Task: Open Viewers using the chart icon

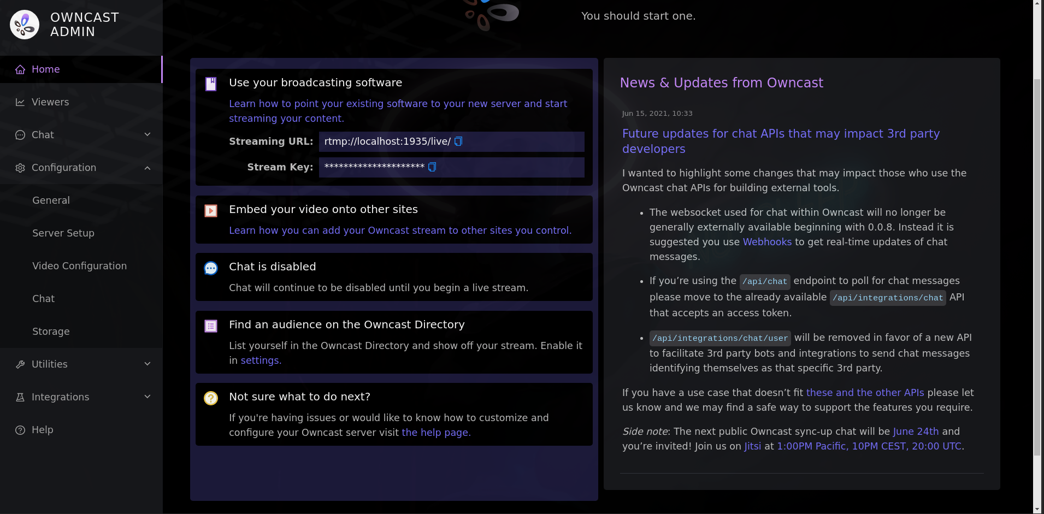Action: [20, 102]
